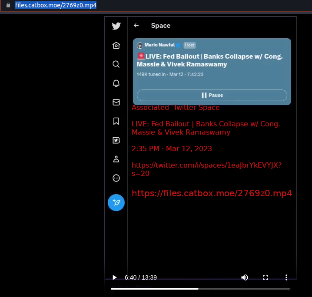Open the Profile person icon
Viewport: 312px width, 297px height.
(116, 159)
